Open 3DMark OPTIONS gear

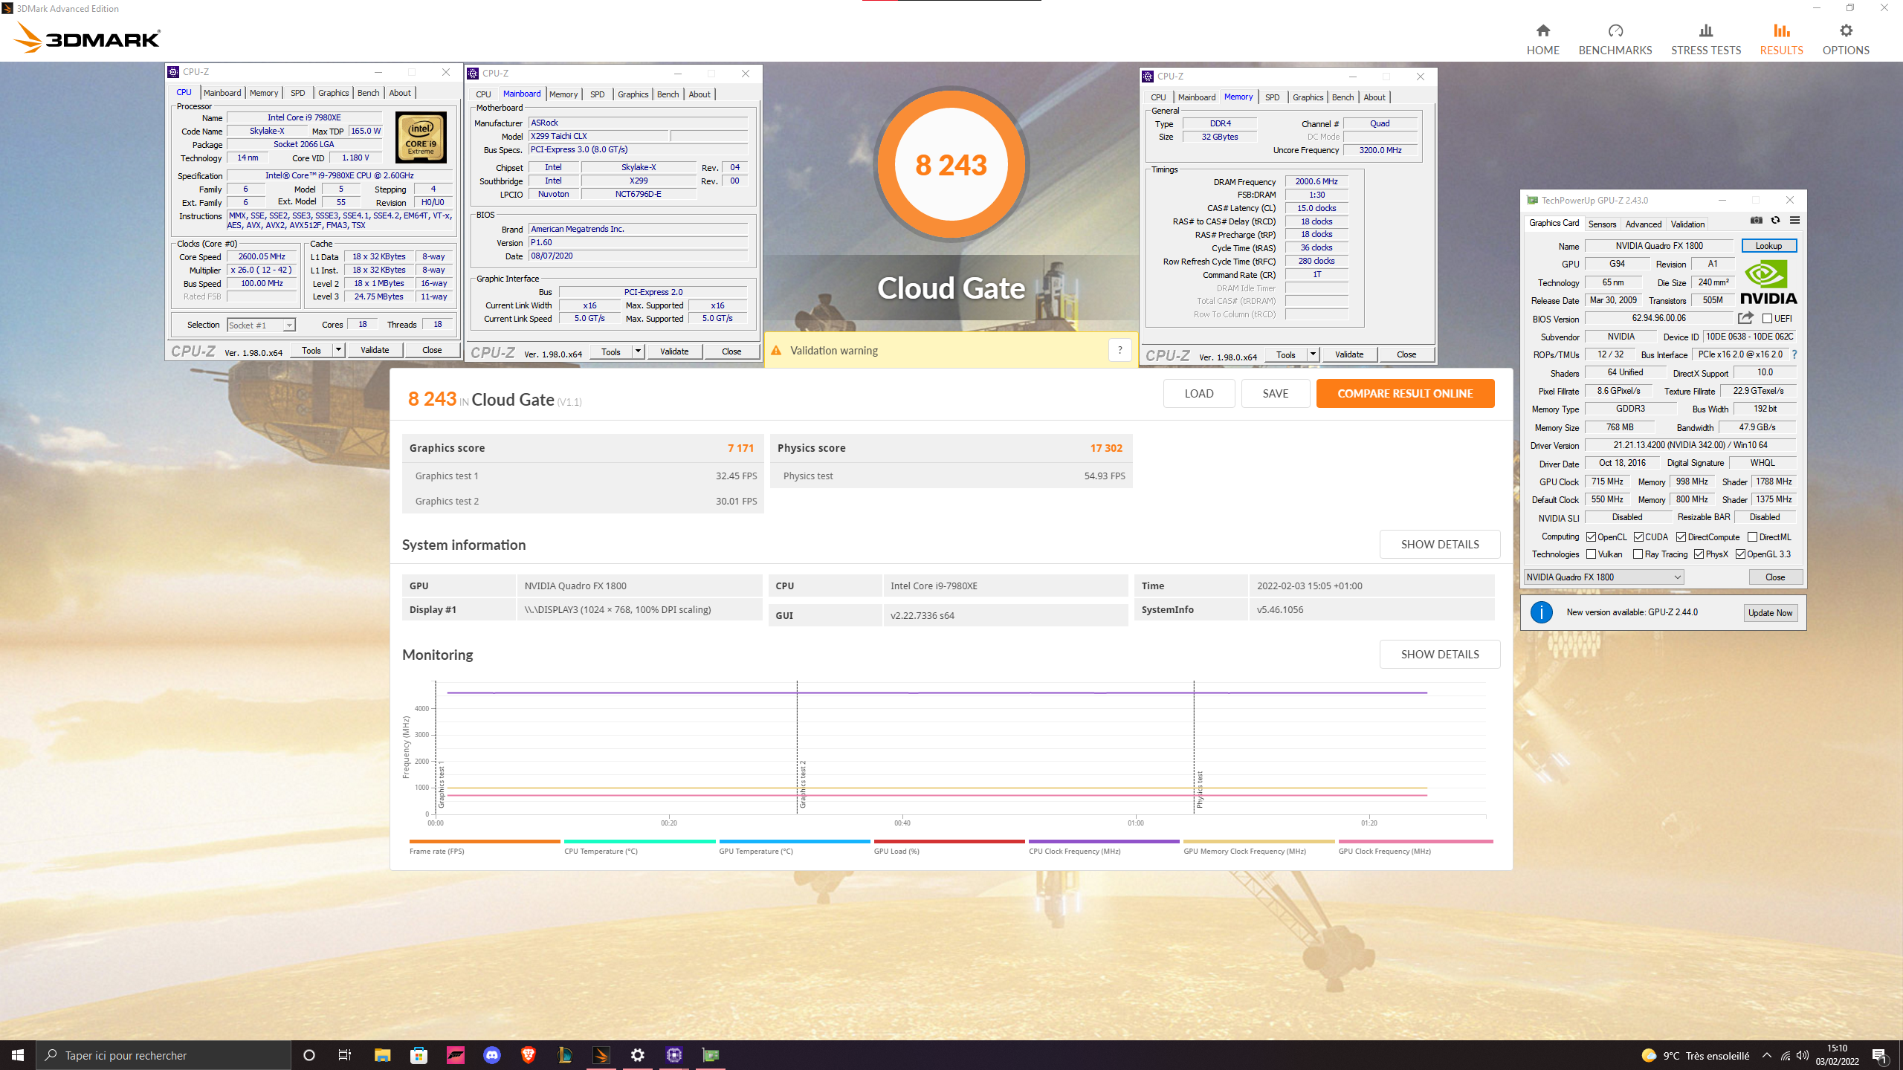pyautogui.click(x=1845, y=39)
